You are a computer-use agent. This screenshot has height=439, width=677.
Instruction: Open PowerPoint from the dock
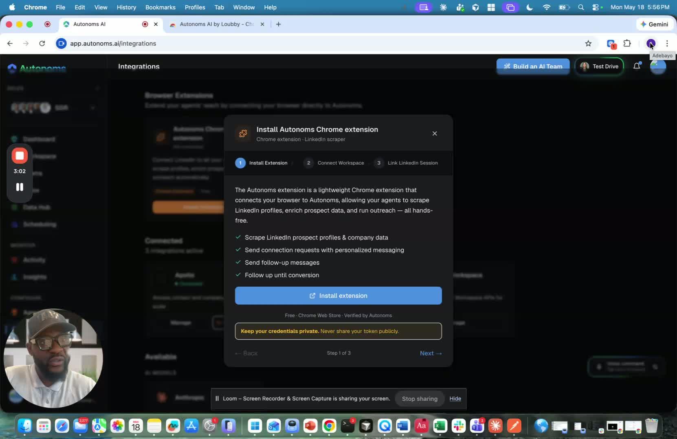(x=310, y=426)
